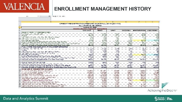182x102 pixels.
Task: Select the 'HEADCOUNT COMPARISONS' section heading
Action: pyautogui.click(x=36, y=32)
